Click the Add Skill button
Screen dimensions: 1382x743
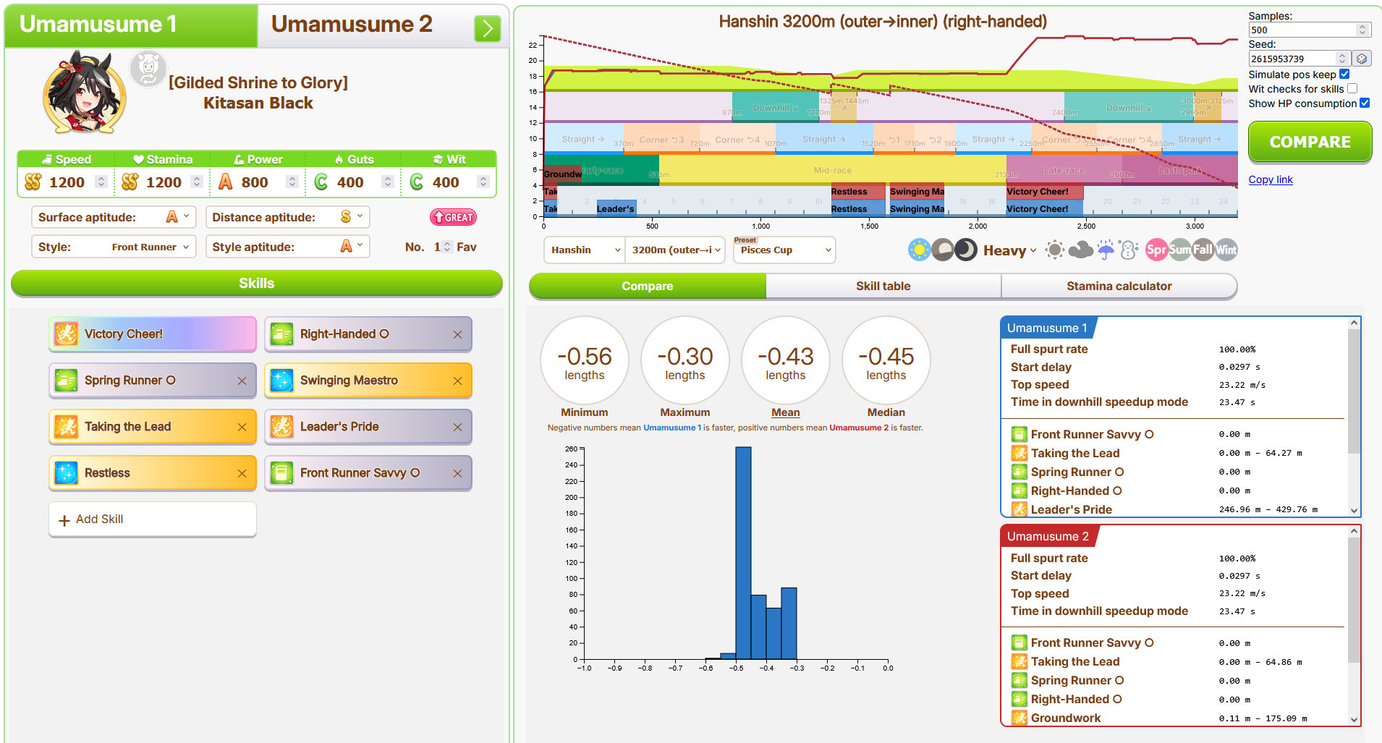pos(153,519)
